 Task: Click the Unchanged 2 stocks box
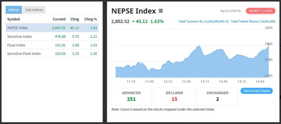[x=217, y=96]
